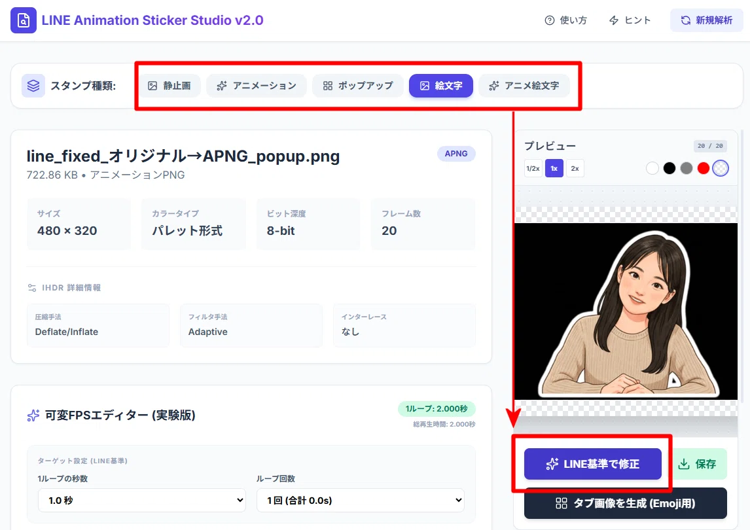Open the 1ループの秒数 dropdown
Screen dimensions: 750x530
click(142, 500)
